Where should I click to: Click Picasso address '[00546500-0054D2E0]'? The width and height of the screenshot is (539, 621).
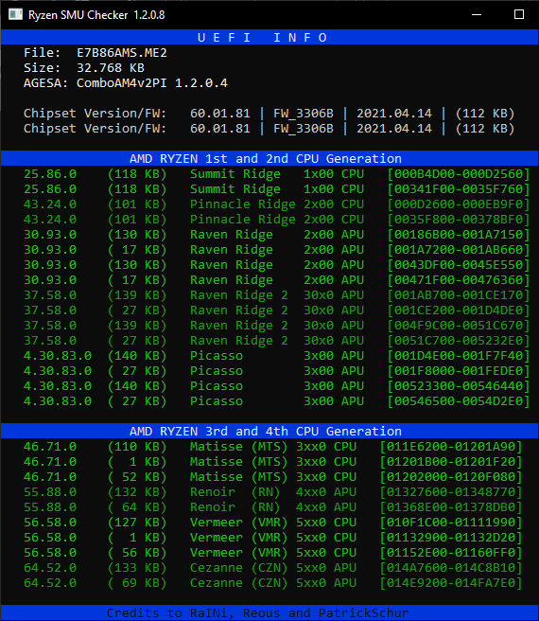[x=458, y=401]
